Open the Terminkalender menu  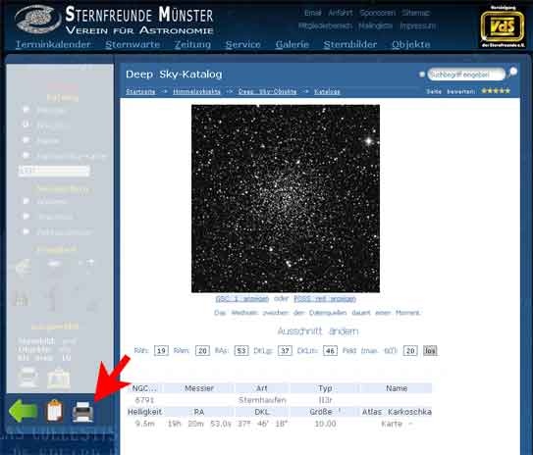point(53,44)
